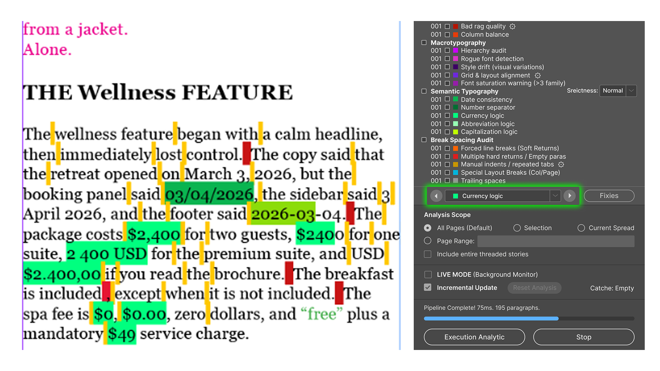
Task: Click the pink text 'from a jacket.'
Action: [75, 30]
